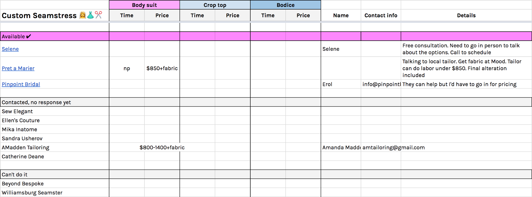Select the Crop top header cell

click(215, 5)
